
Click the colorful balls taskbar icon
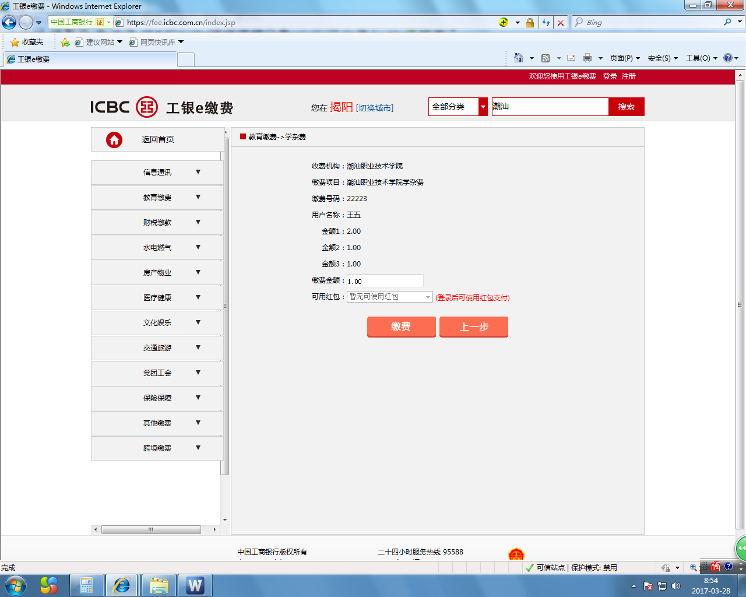pyautogui.click(x=49, y=585)
